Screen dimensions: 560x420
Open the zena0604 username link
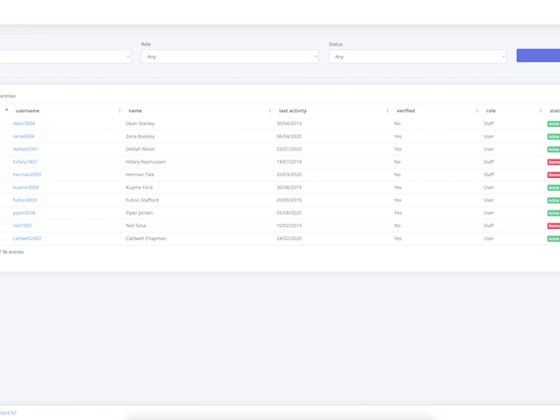point(24,136)
